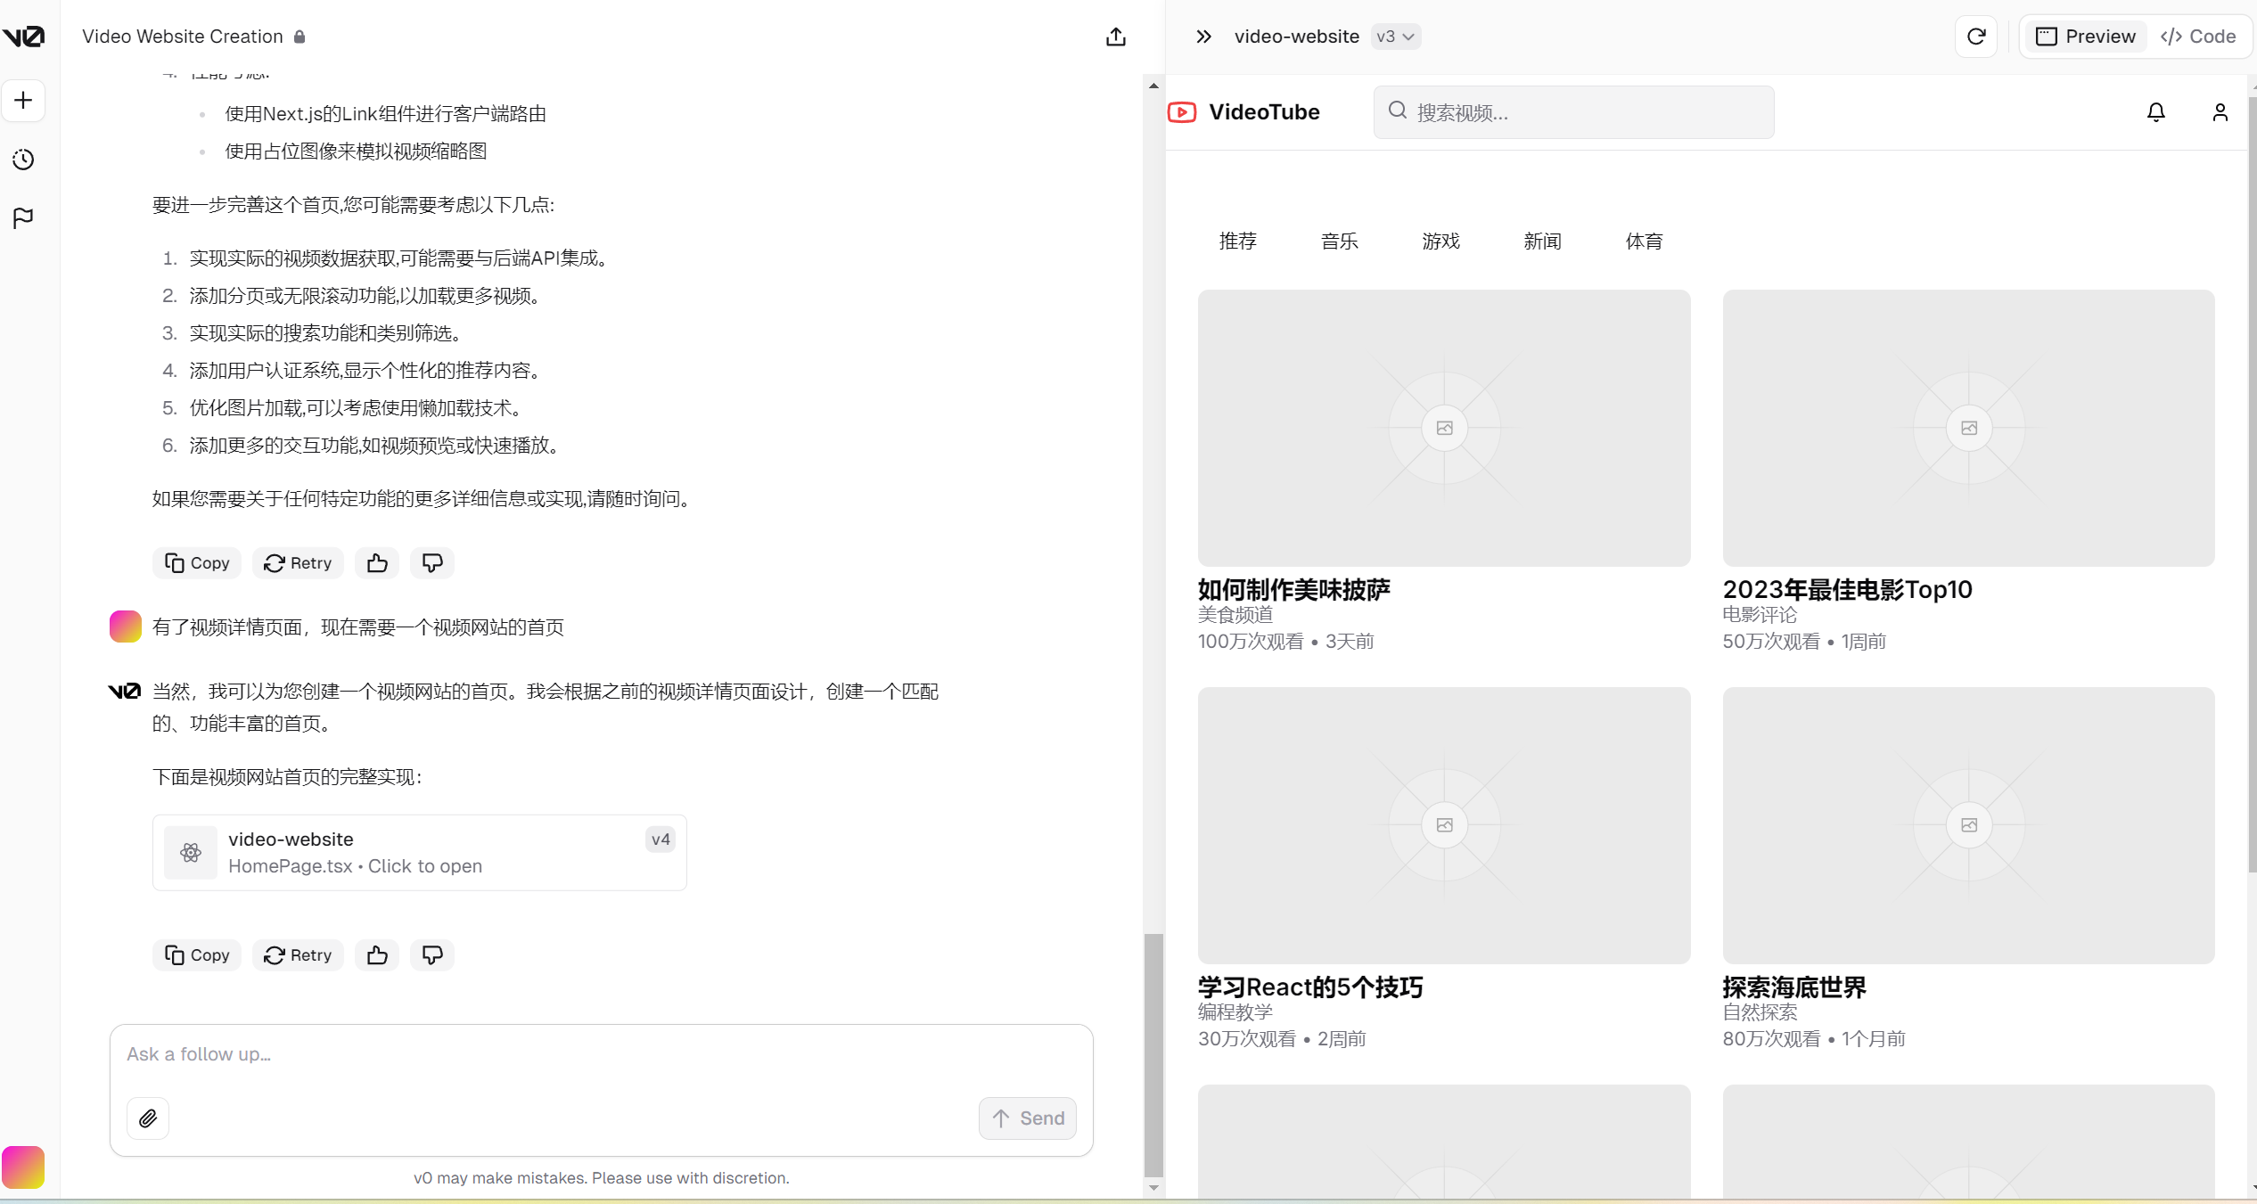Click the first Copy button
The image size is (2257, 1204).
point(197,562)
